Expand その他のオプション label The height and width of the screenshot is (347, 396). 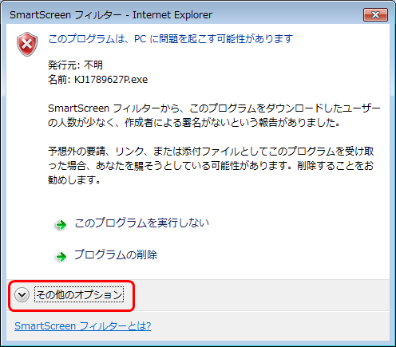tap(79, 295)
